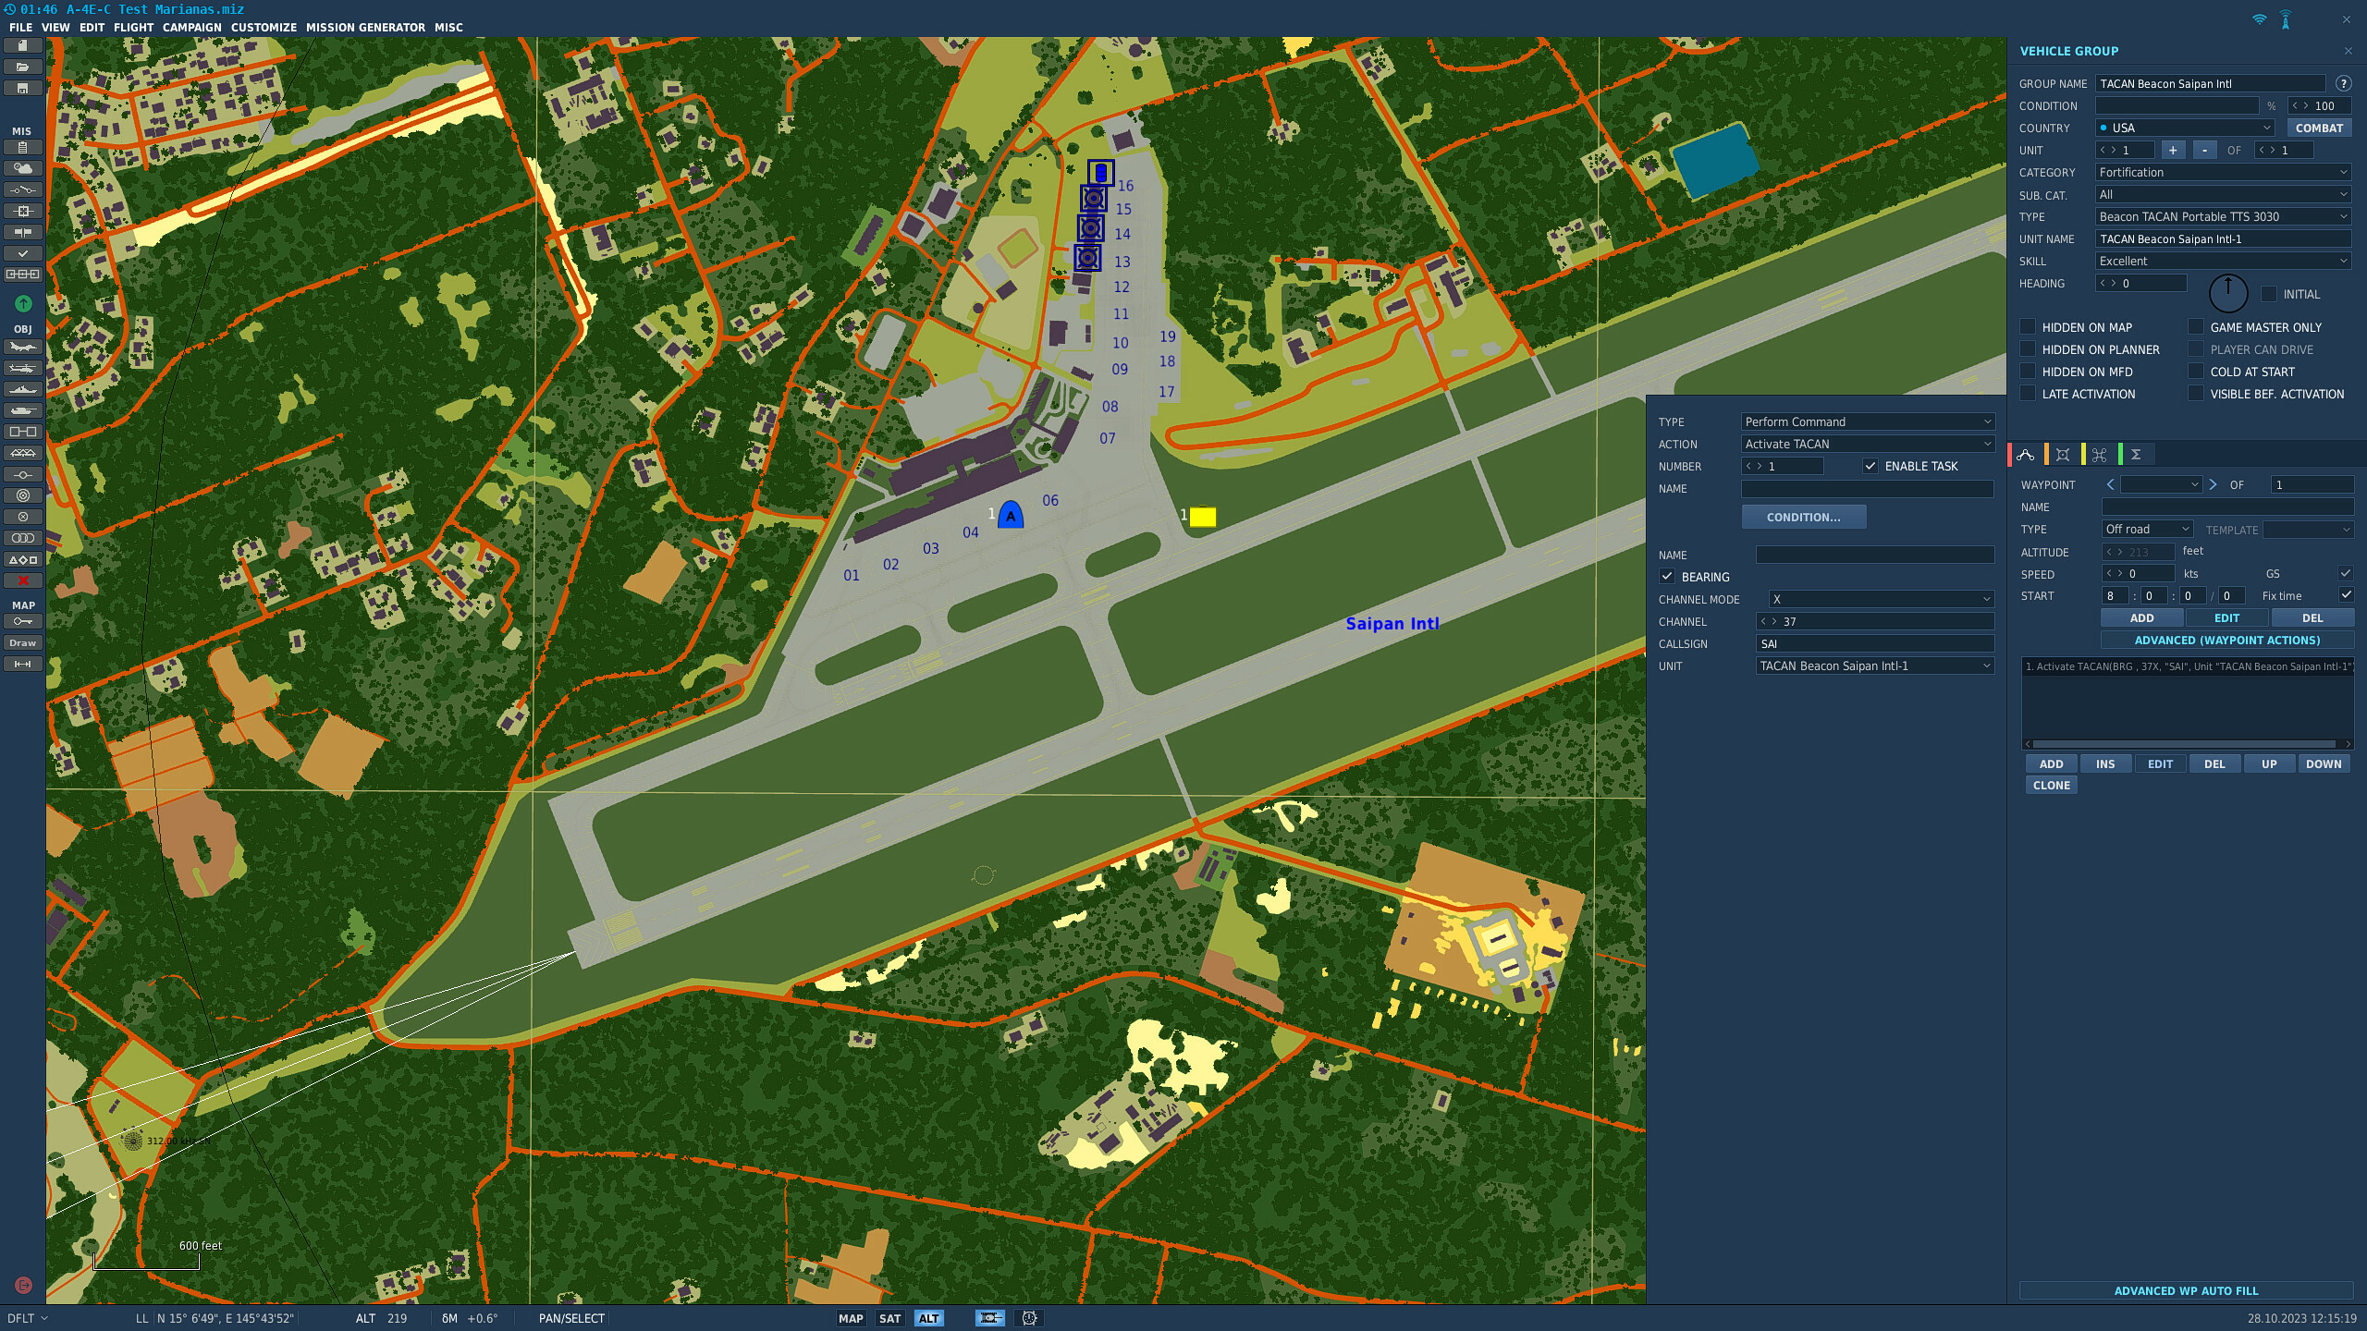Open the Sigma summary tab icon
Viewport: 2367px width, 1331px height.
2136,455
